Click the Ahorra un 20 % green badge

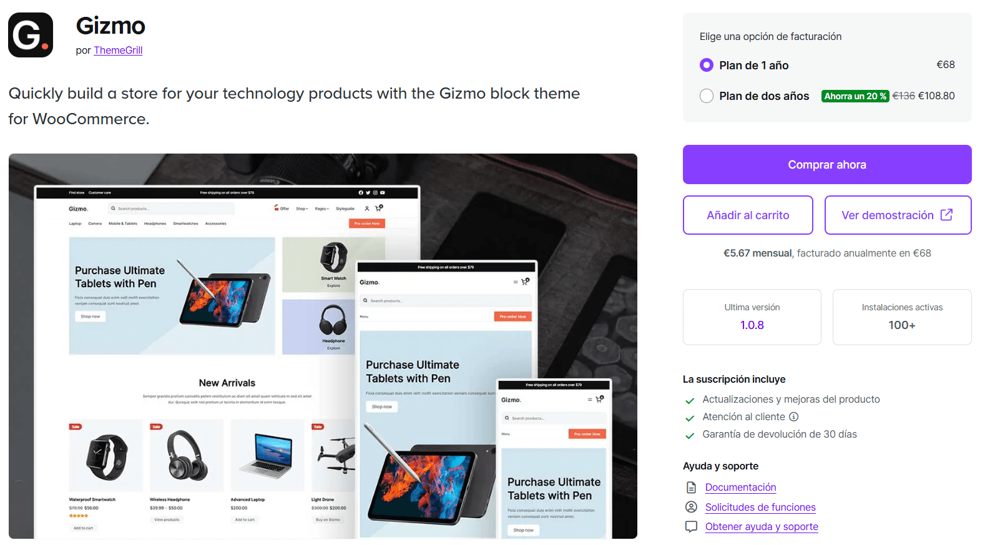(x=855, y=96)
